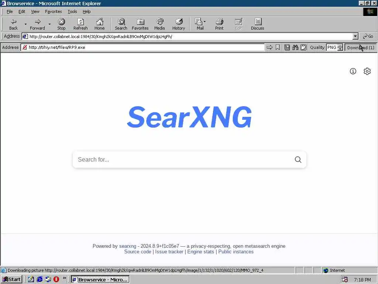Launch Internet Explorer from quick launch

39,280
